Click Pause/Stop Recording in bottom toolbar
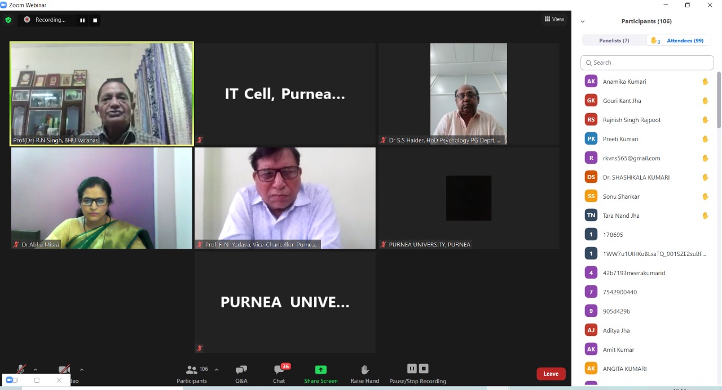The height and width of the screenshot is (390, 722). pos(417,374)
